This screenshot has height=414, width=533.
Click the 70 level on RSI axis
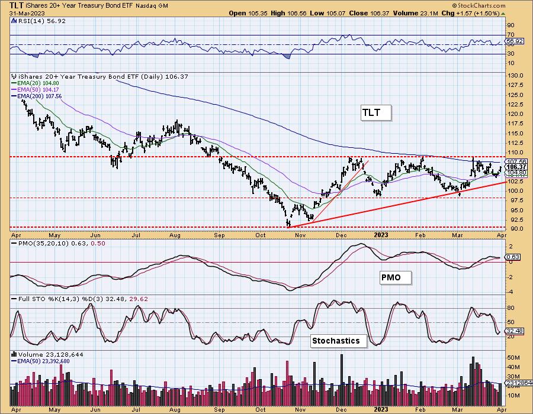[510, 35]
